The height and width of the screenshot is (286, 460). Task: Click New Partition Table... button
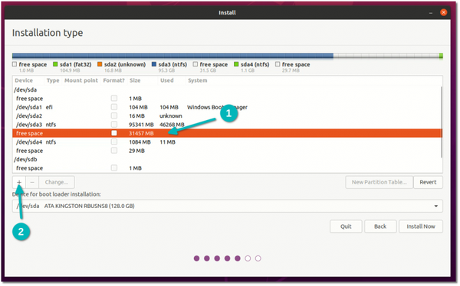(379, 182)
